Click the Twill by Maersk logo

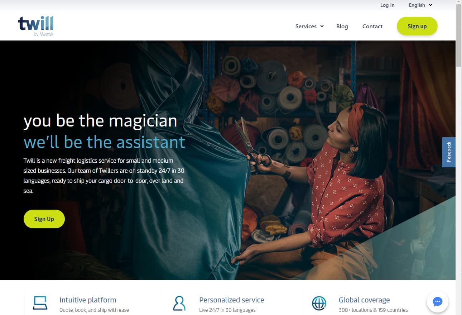point(36,26)
